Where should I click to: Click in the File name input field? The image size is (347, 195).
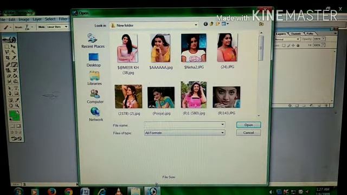point(182,125)
